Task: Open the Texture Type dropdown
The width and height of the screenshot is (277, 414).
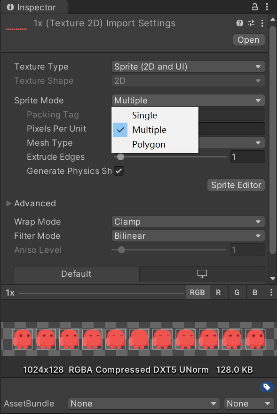Action: 188,67
